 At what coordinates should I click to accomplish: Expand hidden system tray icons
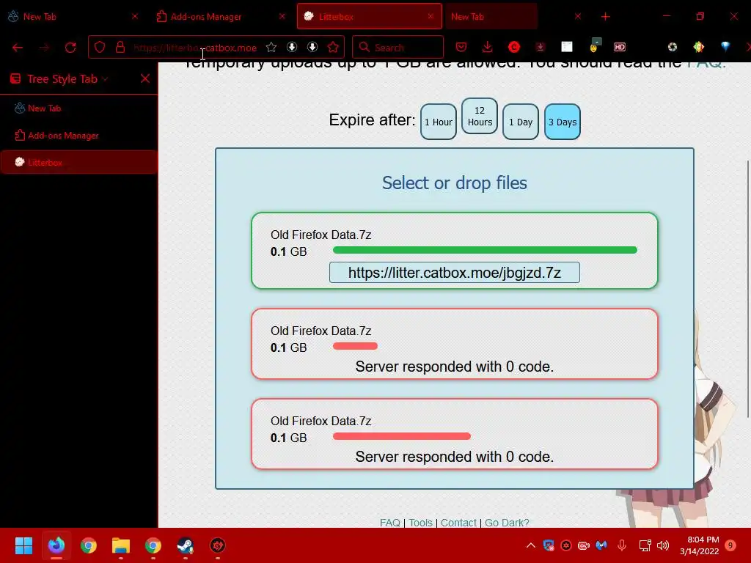click(531, 545)
